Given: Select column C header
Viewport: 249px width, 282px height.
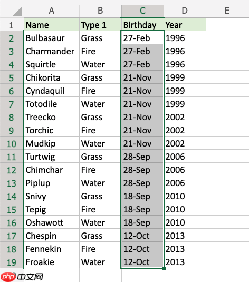Looking at the screenshot, I should click(x=142, y=11).
